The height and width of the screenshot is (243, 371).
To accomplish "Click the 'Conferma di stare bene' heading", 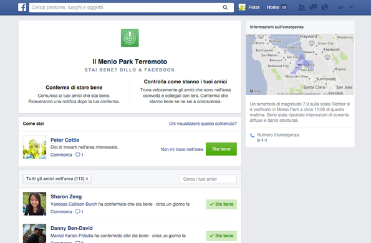I will [74, 88].
